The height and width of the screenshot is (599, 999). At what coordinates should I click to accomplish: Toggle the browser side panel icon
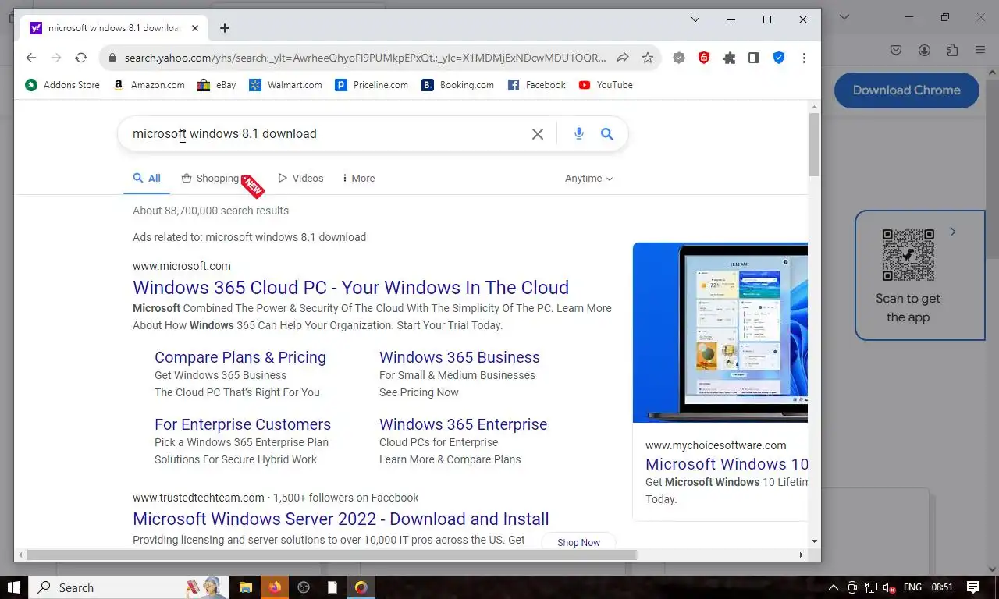click(754, 58)
